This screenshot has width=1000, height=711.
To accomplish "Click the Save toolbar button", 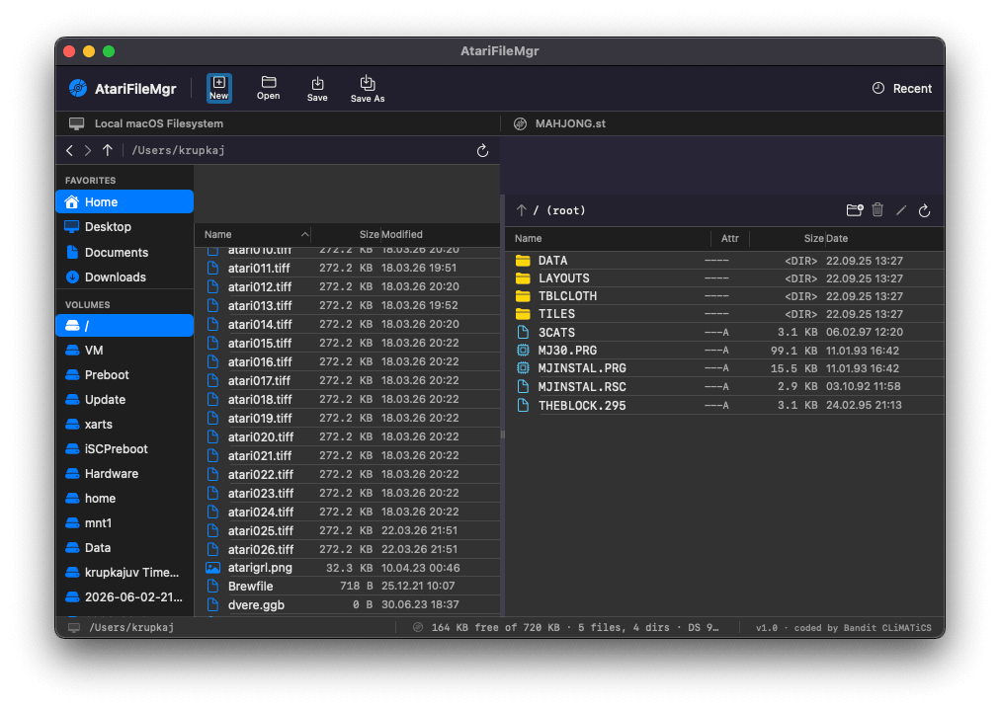I will coord(317,88).
